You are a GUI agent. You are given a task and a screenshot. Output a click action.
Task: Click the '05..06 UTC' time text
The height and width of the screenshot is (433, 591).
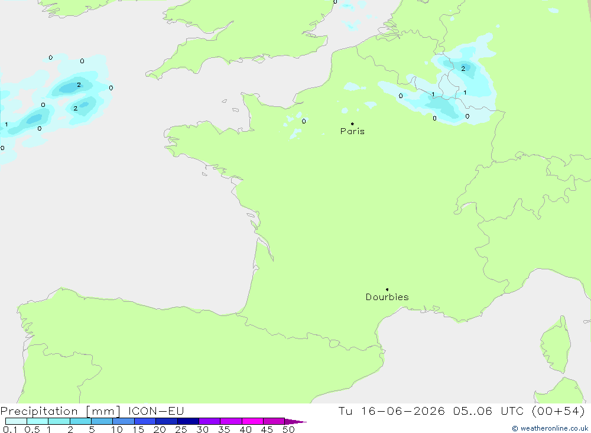tap(489, 411)
